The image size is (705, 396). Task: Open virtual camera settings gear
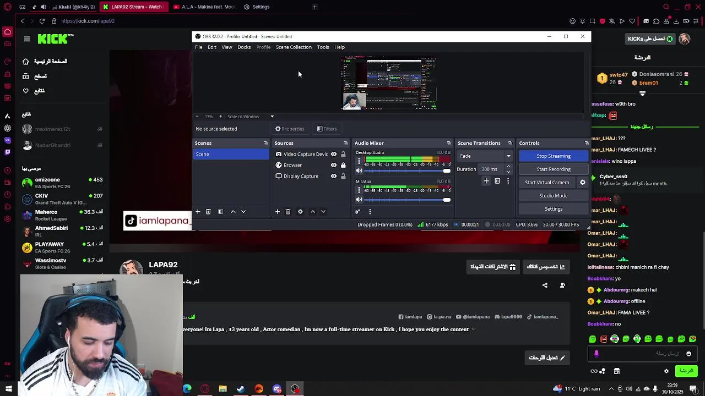tap(583, 183)
